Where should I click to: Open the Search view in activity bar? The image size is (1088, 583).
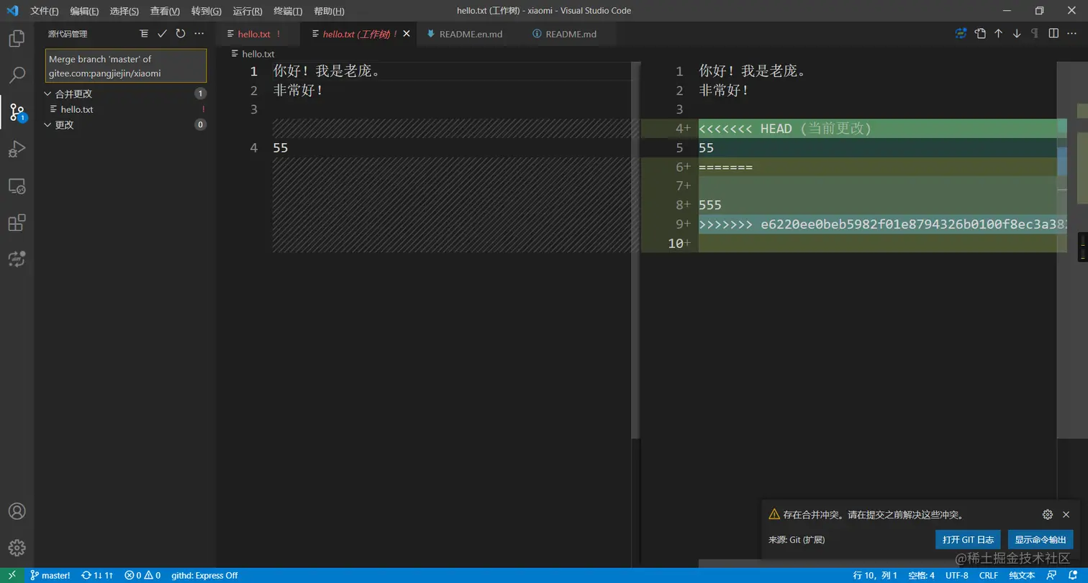coord(17,75)
